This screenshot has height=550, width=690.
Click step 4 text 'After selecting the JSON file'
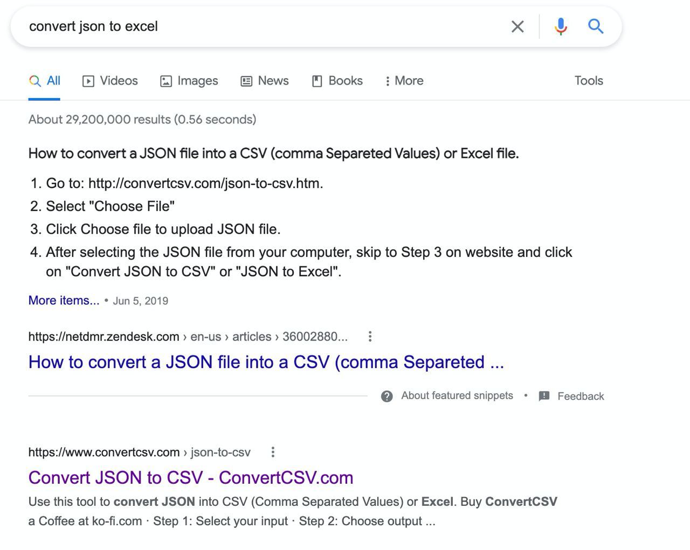[x=309, y=262]
